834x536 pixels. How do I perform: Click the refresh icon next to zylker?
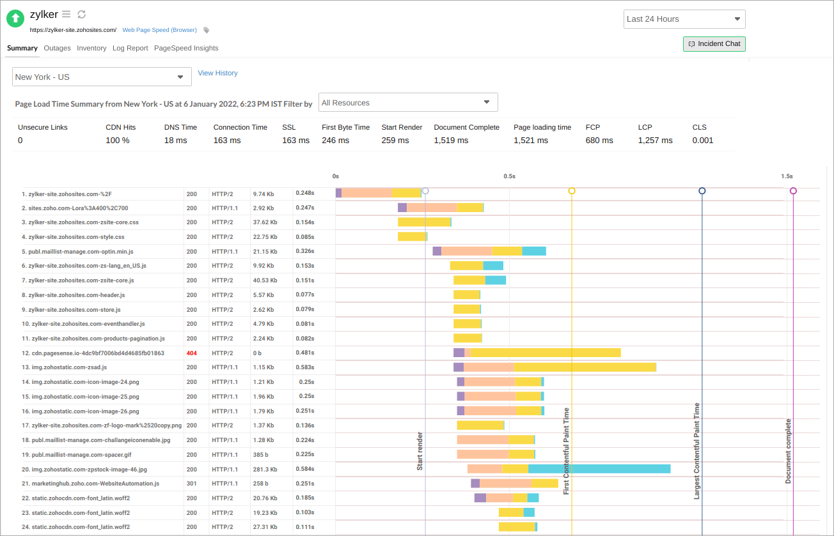coord(81,14)
